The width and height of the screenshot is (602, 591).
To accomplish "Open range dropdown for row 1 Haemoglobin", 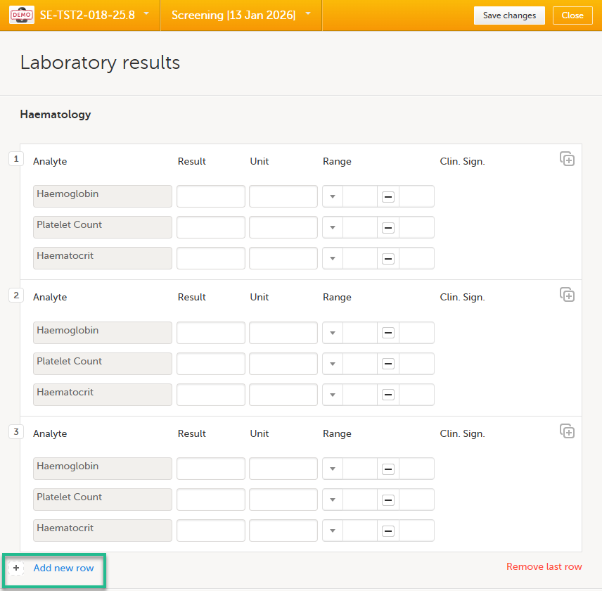I will pos(333,197).
